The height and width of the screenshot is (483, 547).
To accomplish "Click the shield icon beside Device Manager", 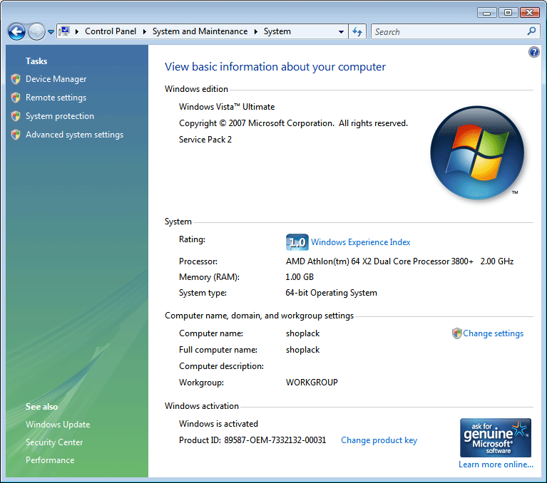I will 16,79.
